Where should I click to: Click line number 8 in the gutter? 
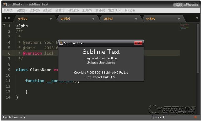[x=9, y=64]
